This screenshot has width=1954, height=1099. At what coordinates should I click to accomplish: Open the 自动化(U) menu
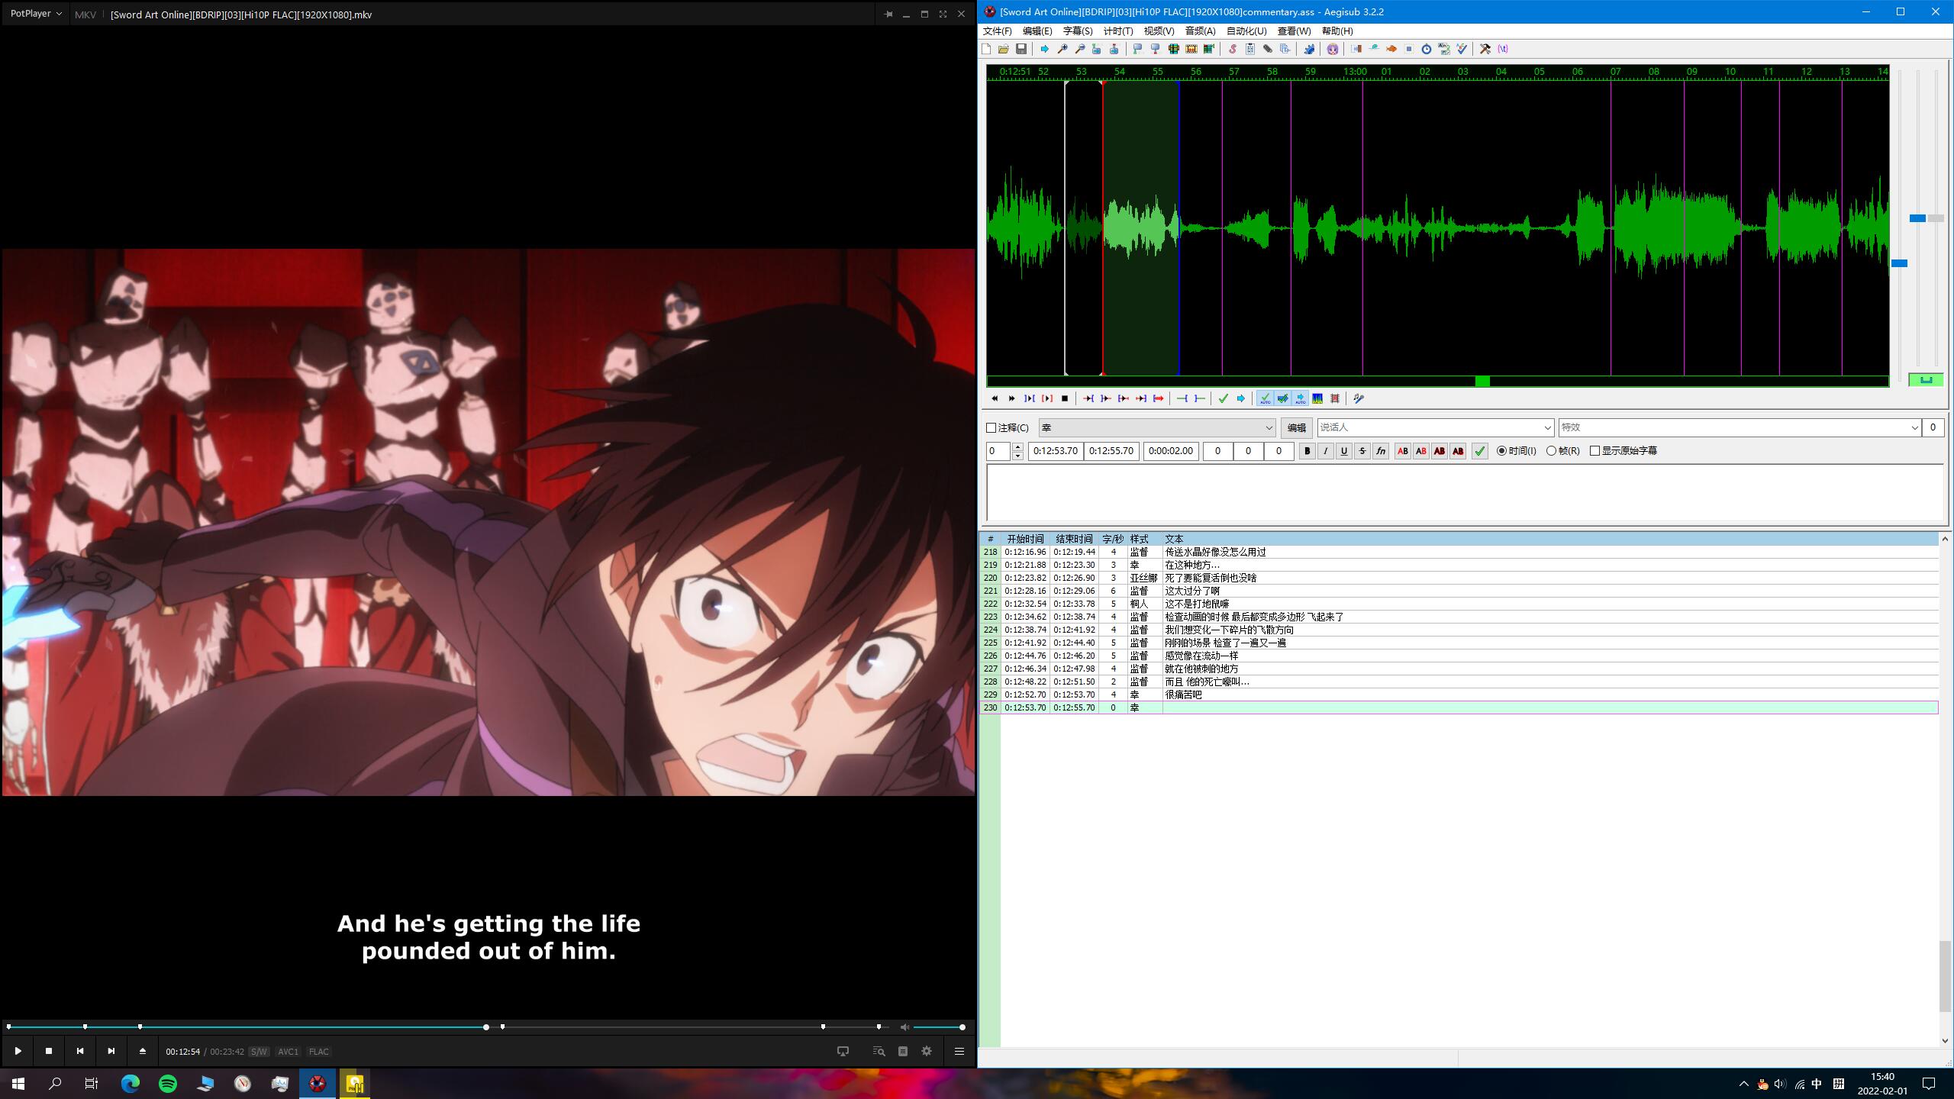tap(1246, 31)
